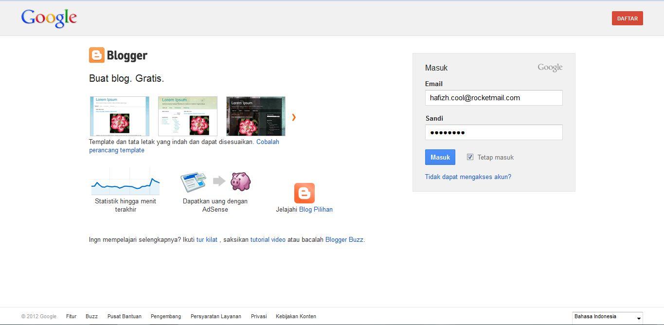This screenshot has width=664, height=325.
Task: Click the blue Masuk button
Action: [440, 157]
